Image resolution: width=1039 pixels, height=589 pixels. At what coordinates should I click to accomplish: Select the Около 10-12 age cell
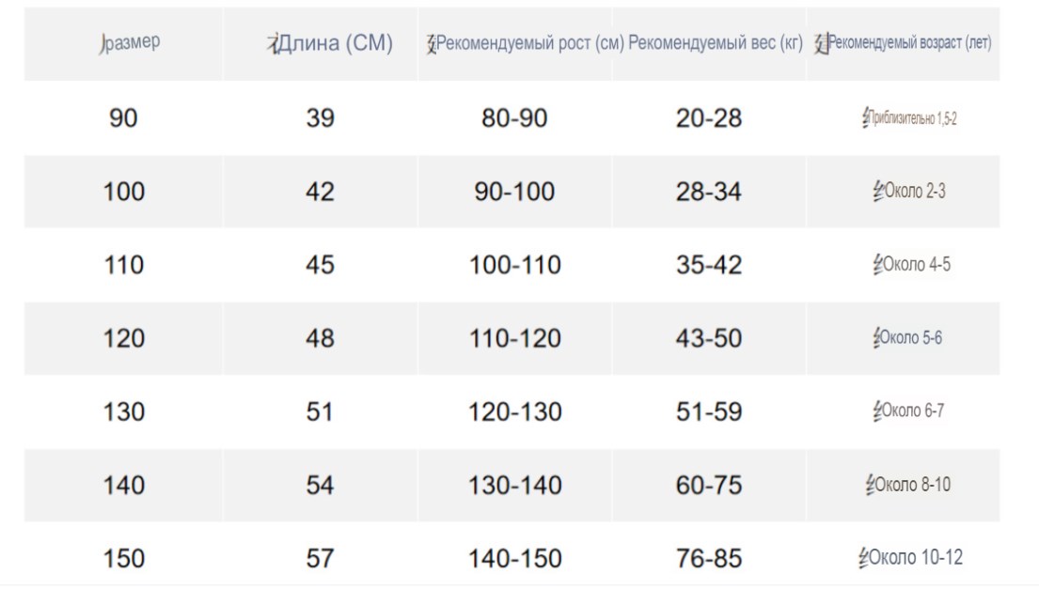[910, 557]
